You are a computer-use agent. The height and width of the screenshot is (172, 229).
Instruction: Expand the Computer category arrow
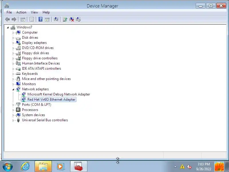(13, 33)
